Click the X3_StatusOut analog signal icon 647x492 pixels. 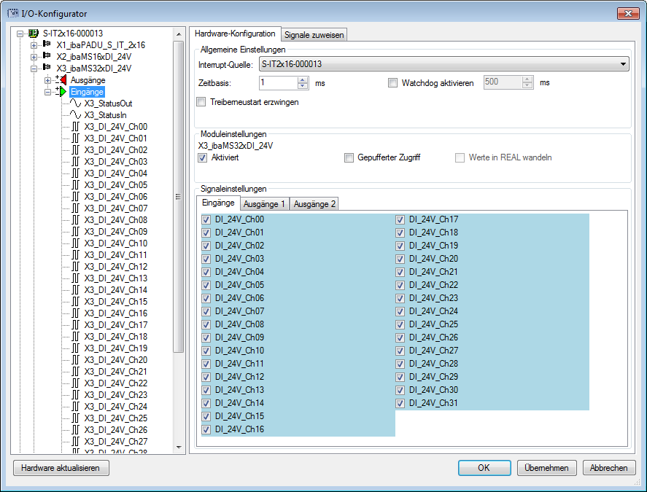76,104
